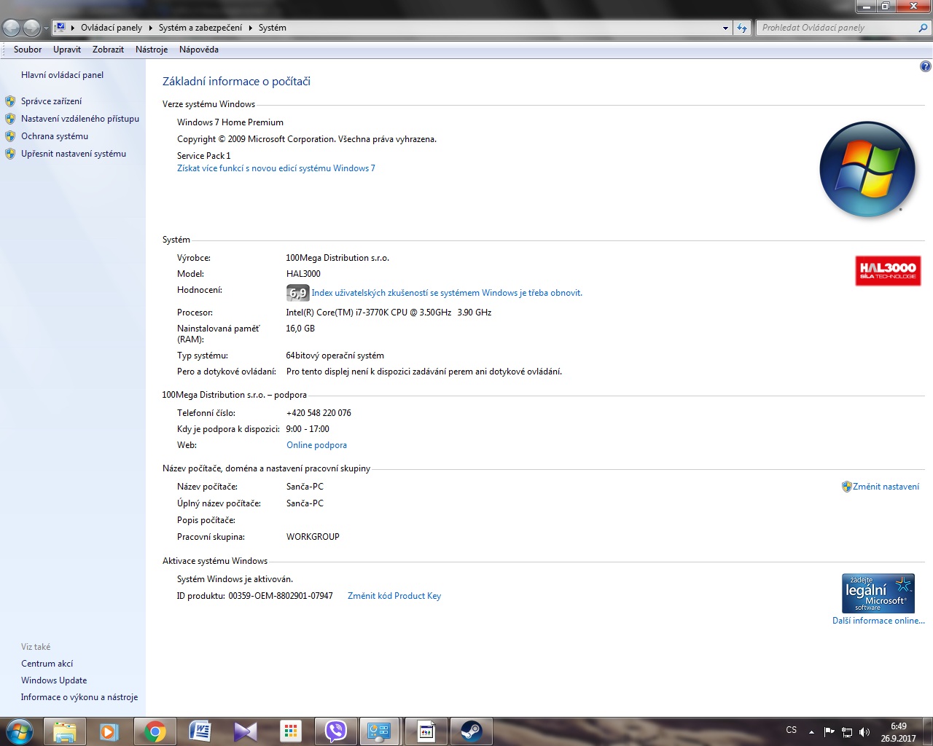Expand the arrow before Ovládací panely

[73, 28]
